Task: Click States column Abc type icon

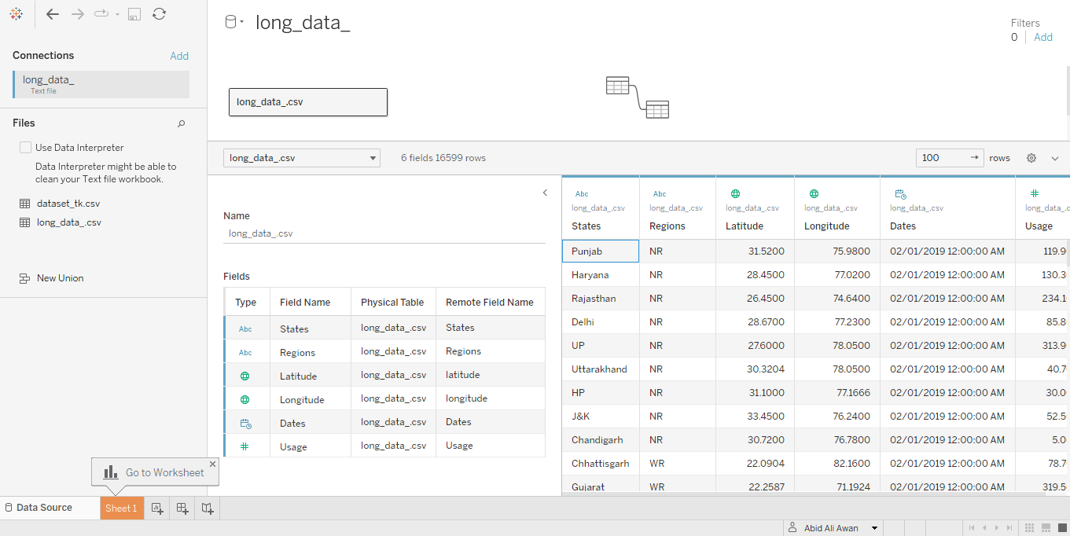Action: click(582, 193)
